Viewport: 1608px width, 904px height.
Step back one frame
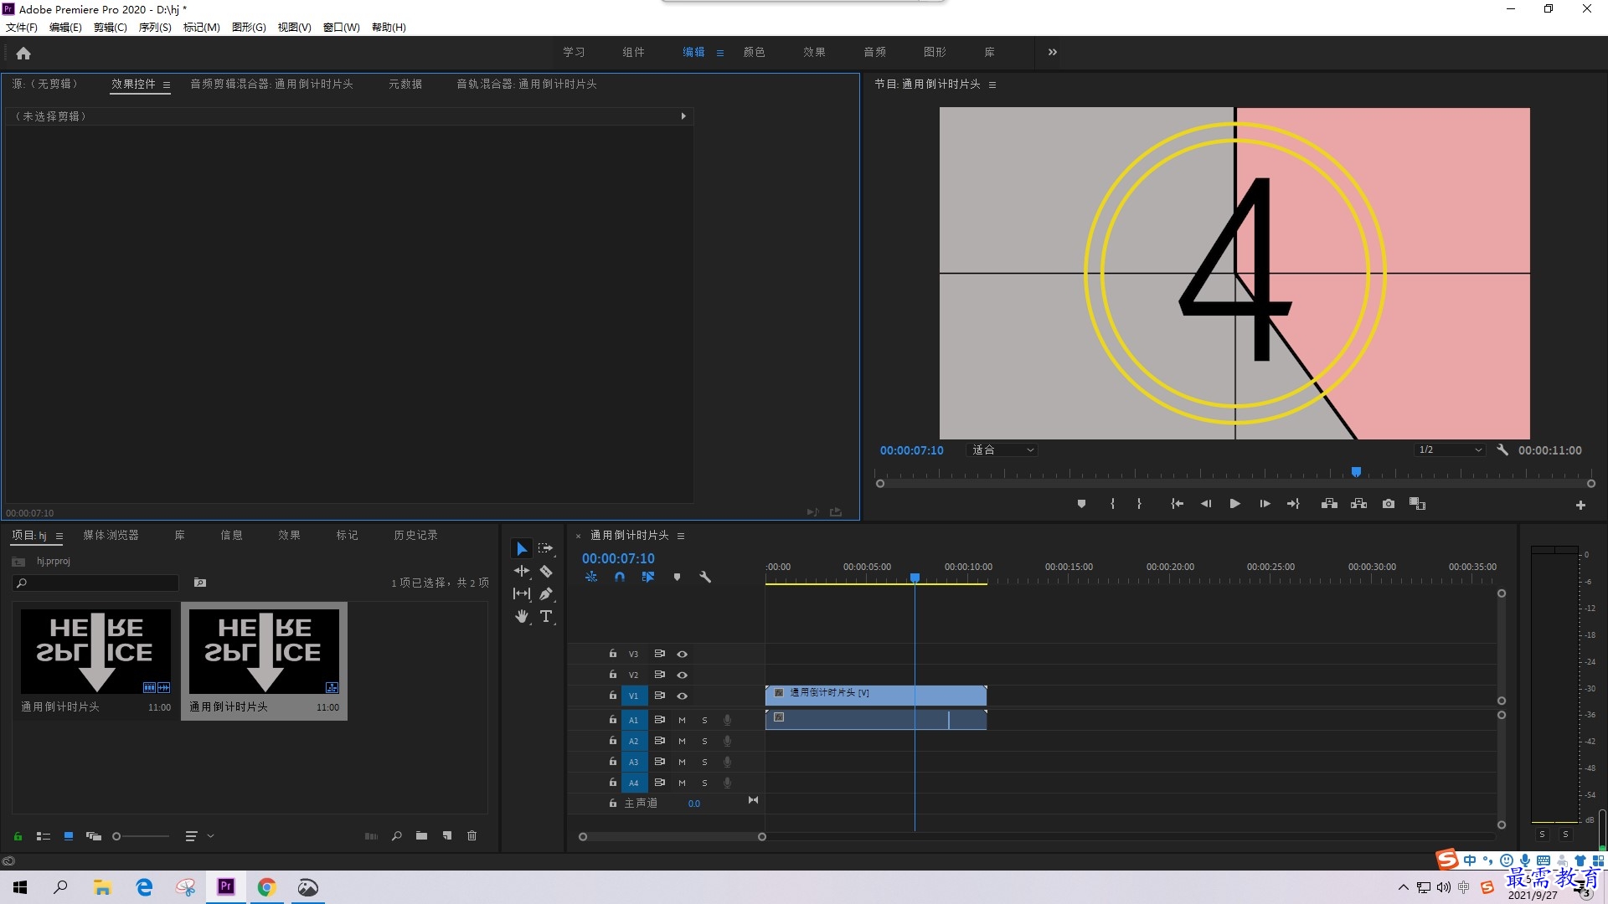[1206, 504]
